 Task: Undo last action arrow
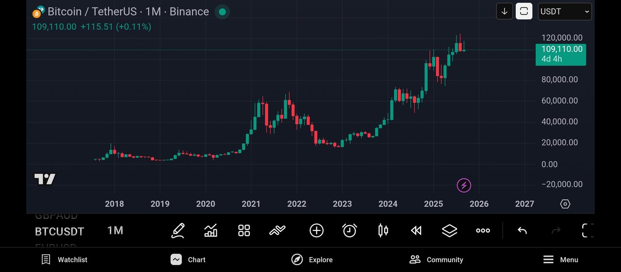click(x=522, y=231)
